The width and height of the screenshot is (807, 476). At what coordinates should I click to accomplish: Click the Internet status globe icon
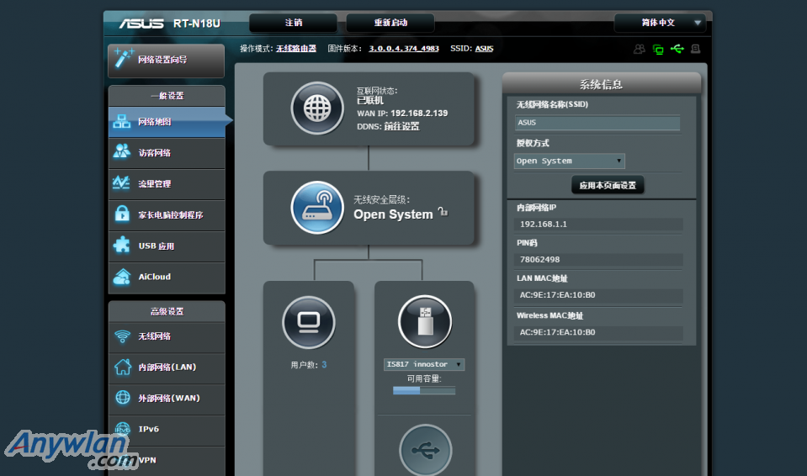pos(317,108)
